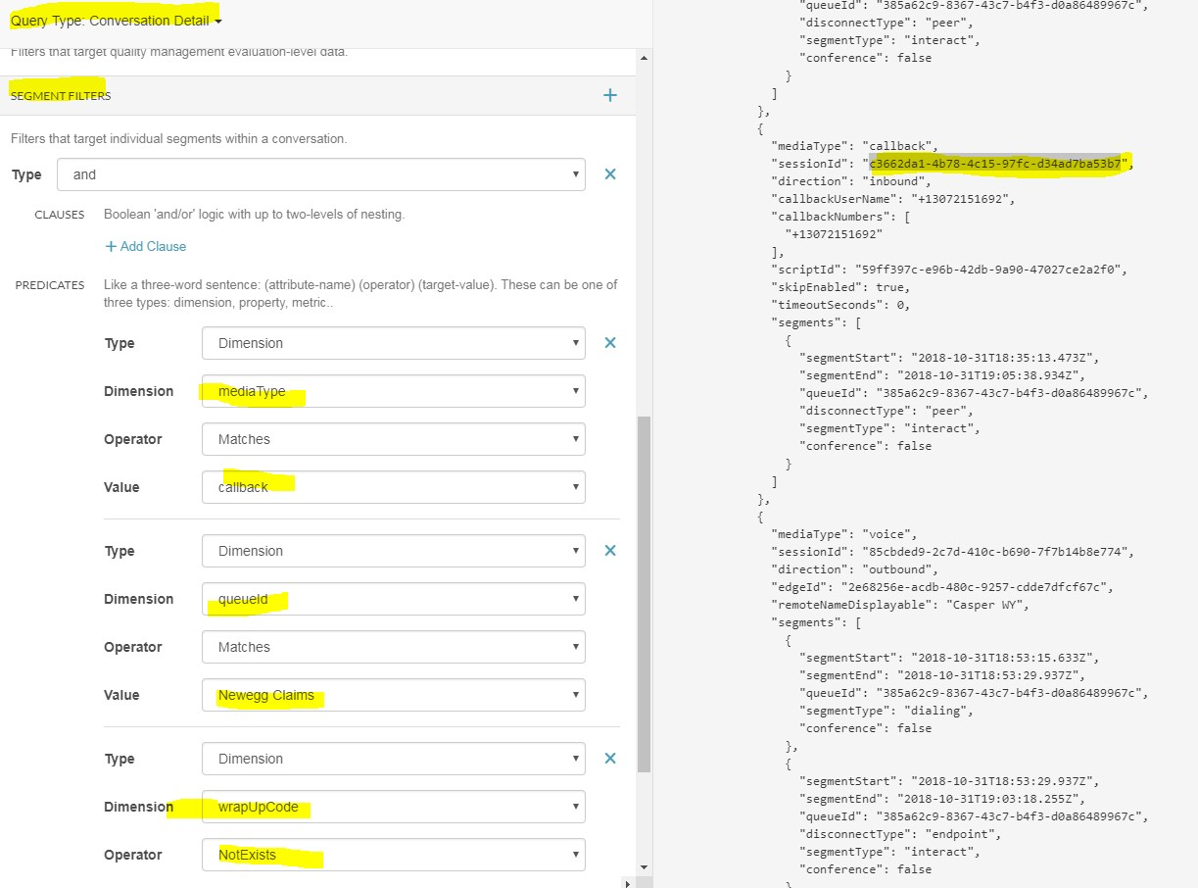Click the sessionId 85cbded9 voice value
The image size is (1198, 888).
[x=997, y=552]
